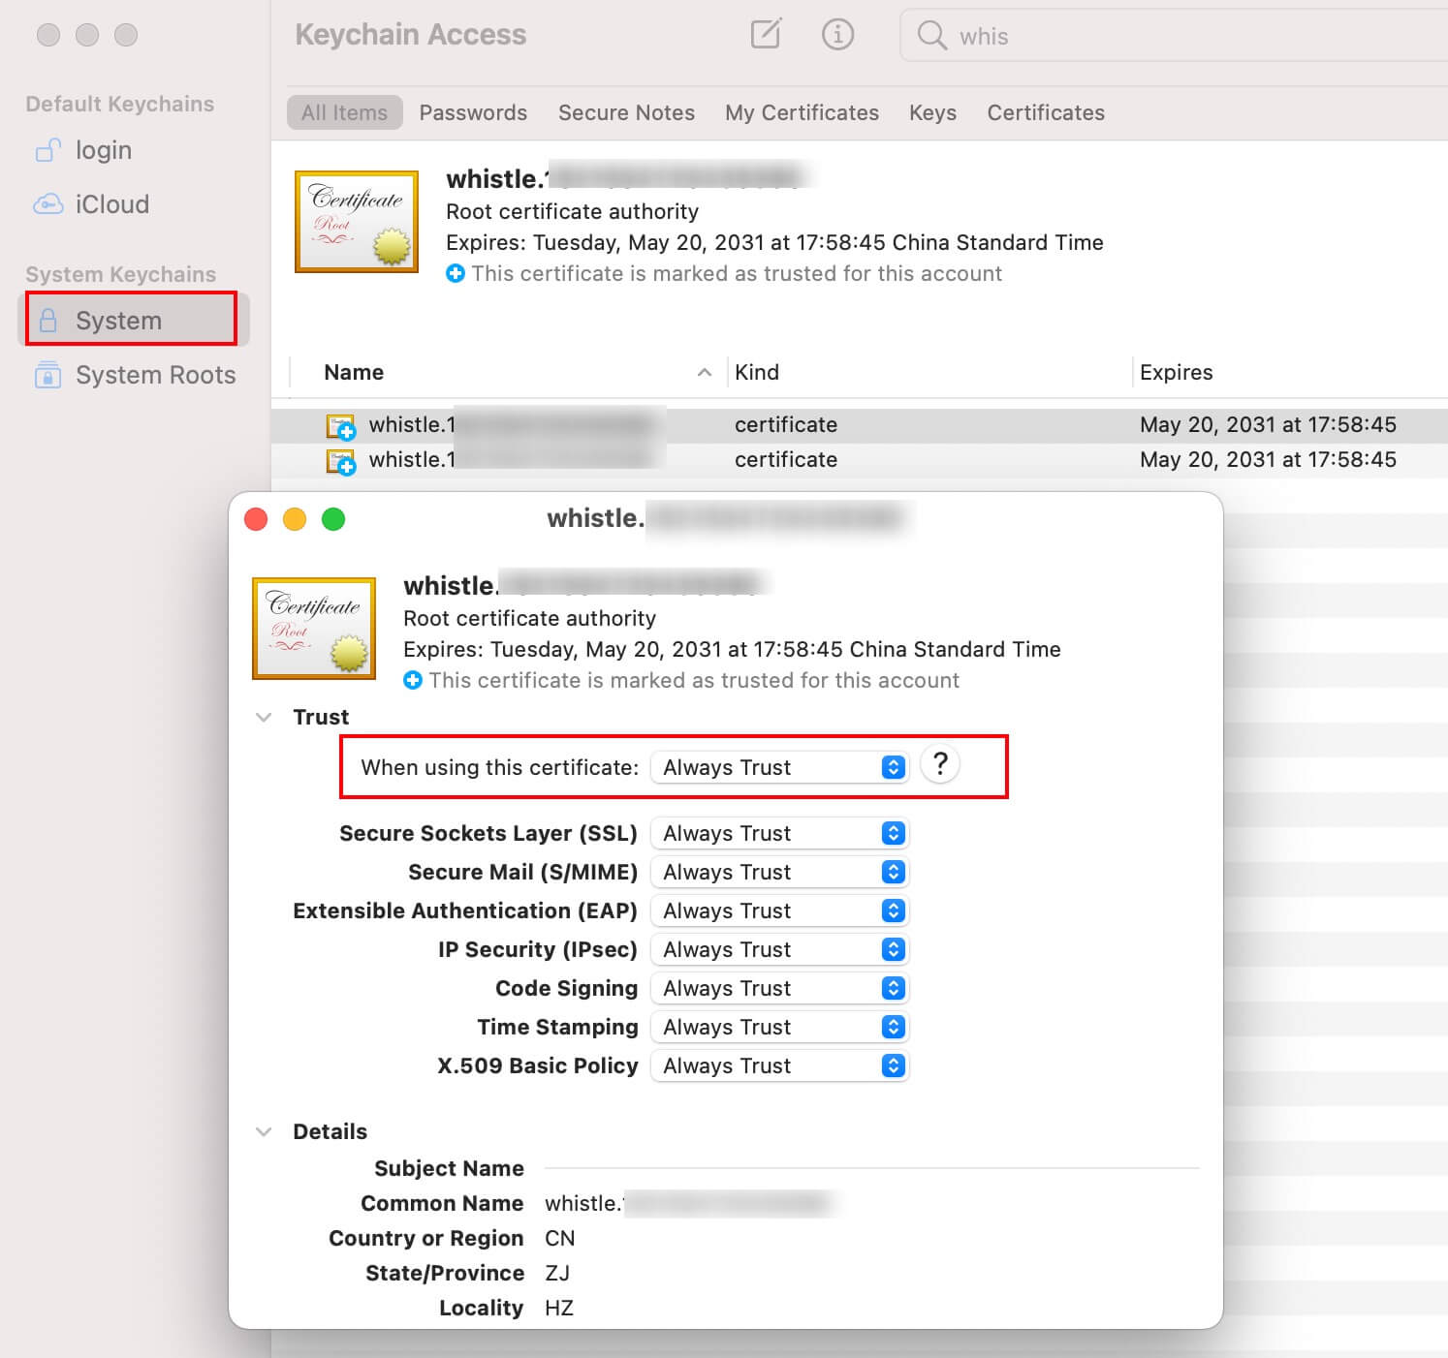Select the System keychain in sidebar

click(134, 321)
